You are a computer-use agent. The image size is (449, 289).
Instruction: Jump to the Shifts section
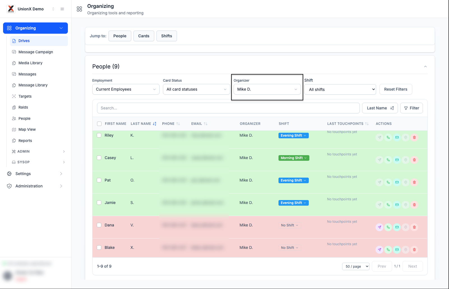click(x=167, y=36)
